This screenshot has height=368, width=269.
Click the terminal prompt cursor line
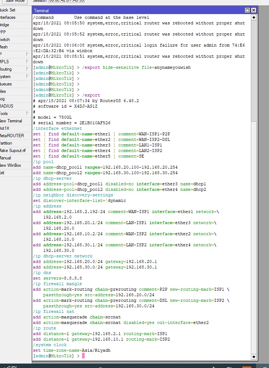84,356
